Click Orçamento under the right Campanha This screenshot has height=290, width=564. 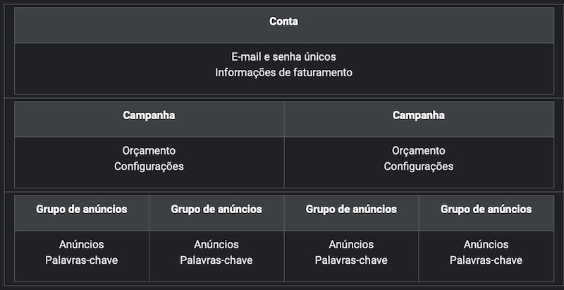(419, 151)
